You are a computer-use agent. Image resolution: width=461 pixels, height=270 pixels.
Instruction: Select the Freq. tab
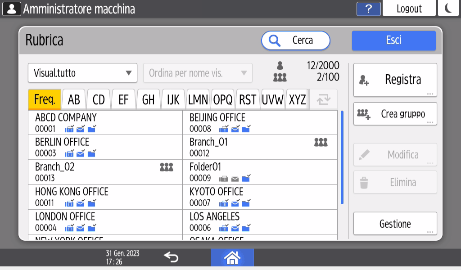(44, 99)
